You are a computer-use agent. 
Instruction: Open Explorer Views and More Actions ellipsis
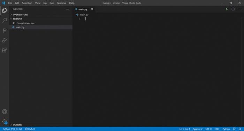(x=67, y=9)
